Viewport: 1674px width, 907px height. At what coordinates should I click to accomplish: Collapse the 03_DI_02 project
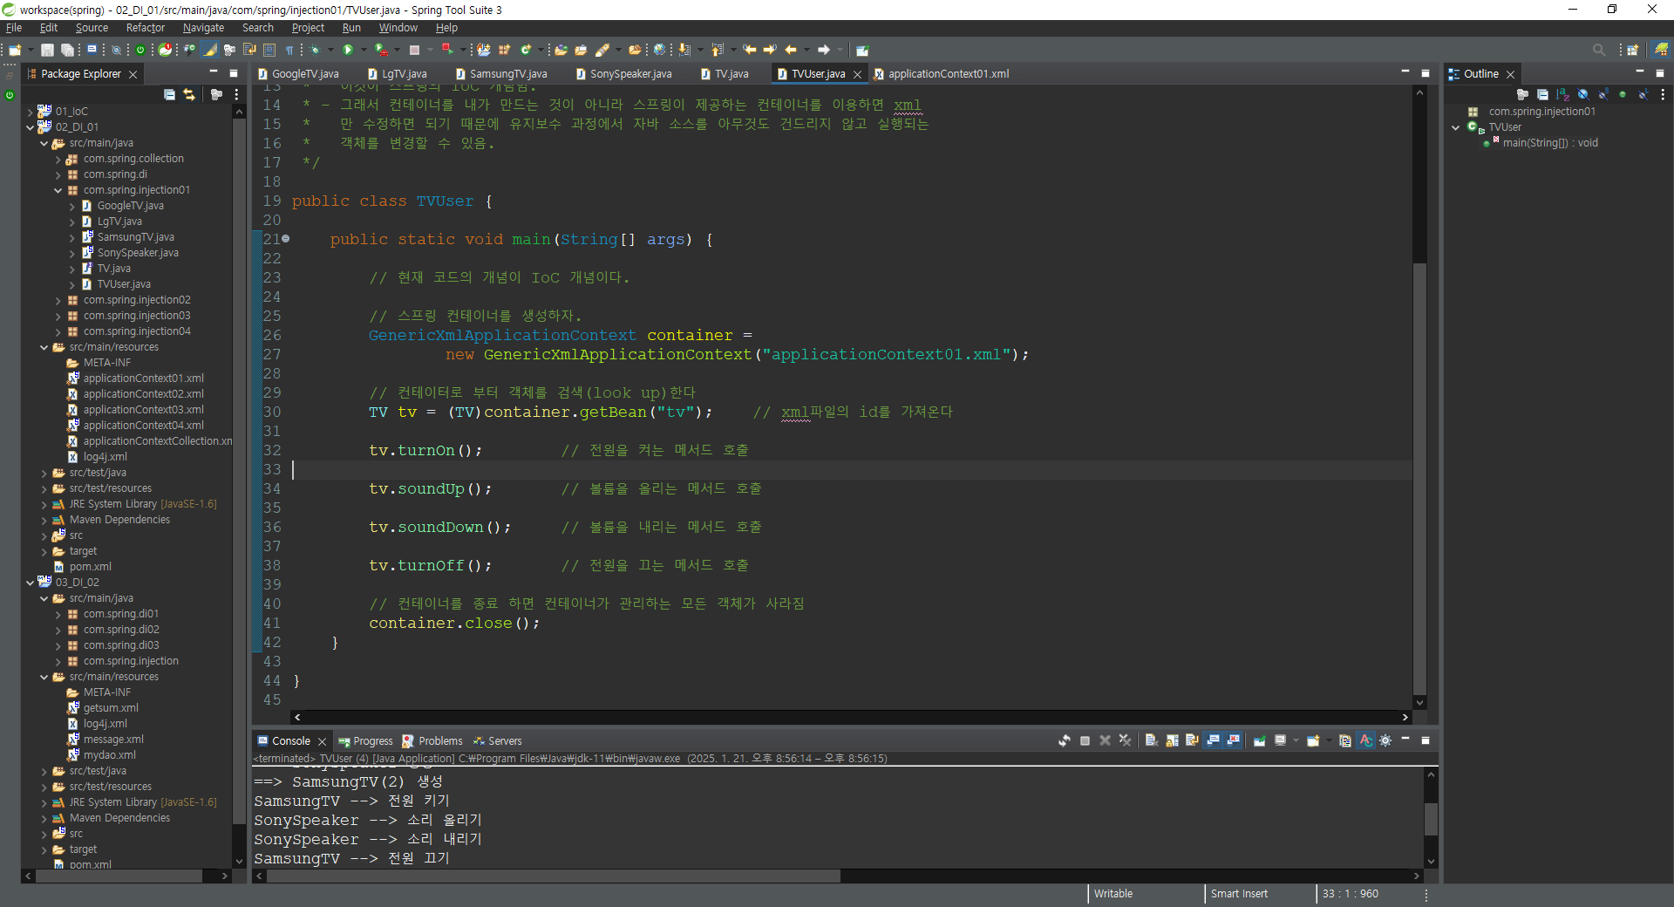pyautogui.click(x=30, y=583)
